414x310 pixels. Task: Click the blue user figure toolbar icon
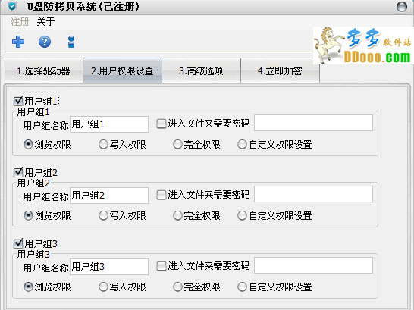71,42
